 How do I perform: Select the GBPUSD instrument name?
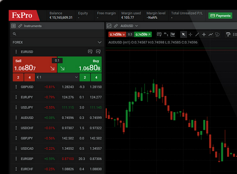pyautogui.click(x=27, y=87)
